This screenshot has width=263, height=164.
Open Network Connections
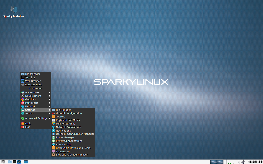point(73,127)
